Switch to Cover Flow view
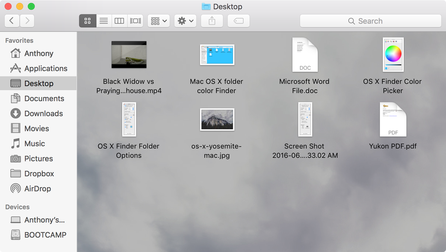This screenshot has height=252, width=446. coord(135,21)
